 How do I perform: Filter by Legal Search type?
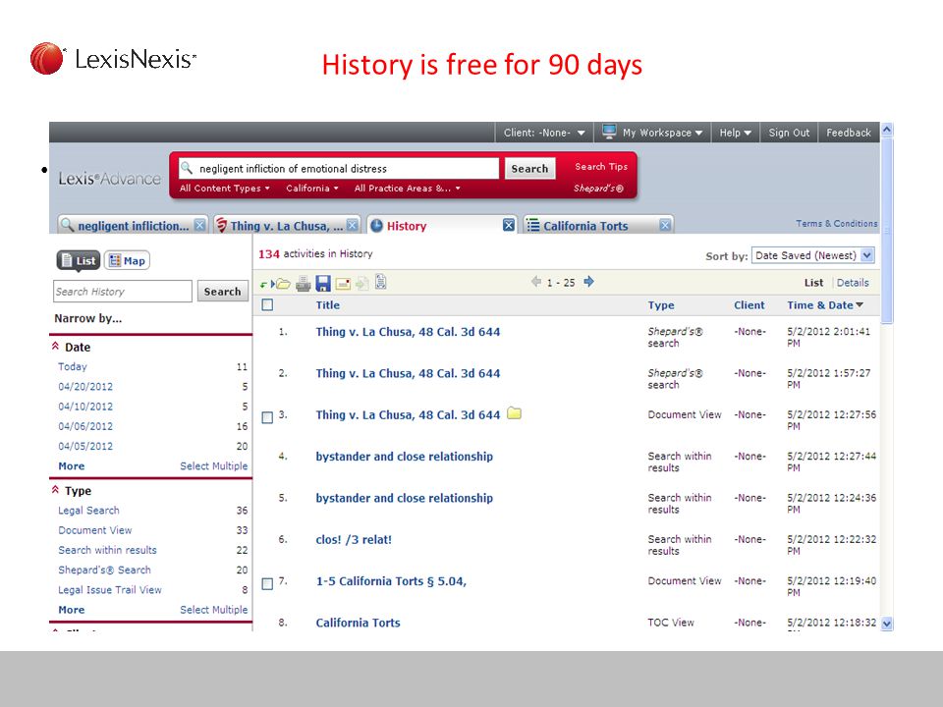[x=88, y=511]
